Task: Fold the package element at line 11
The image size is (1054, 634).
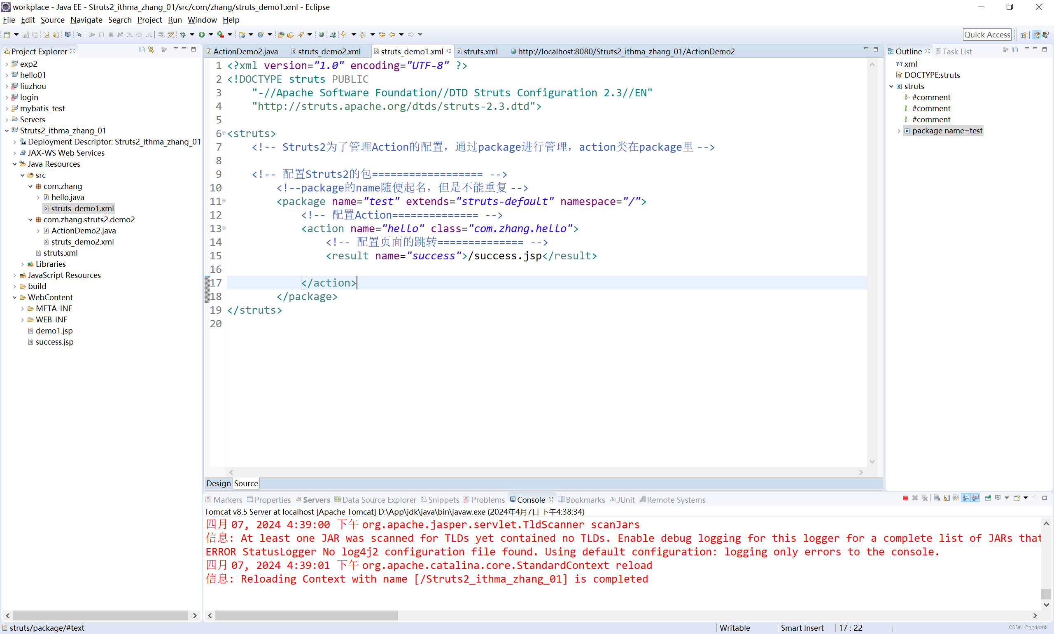Action: click(x=224, y=201)
